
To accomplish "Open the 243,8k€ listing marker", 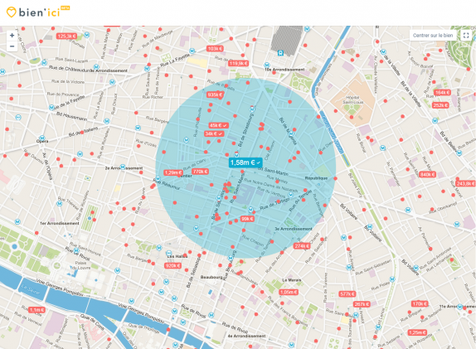I will [x=465, y=183].
